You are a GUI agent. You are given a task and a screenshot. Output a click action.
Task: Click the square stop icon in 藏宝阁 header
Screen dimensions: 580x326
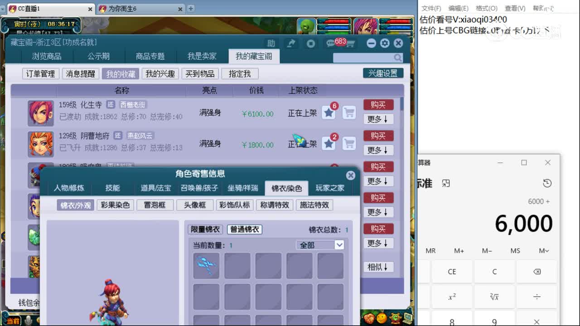point(311,43)
